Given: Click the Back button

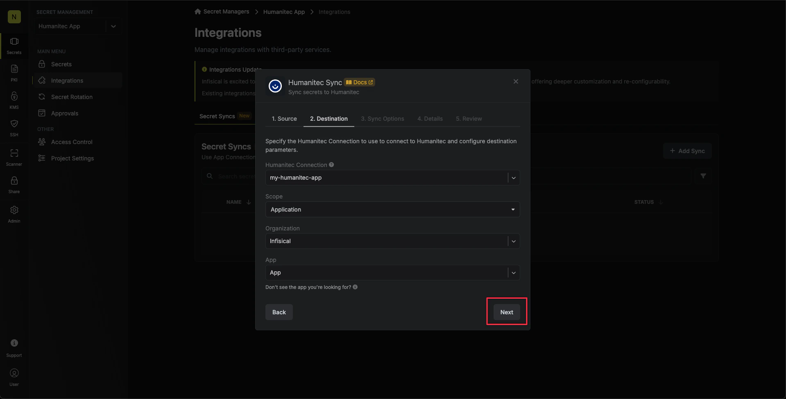Looking at the screenshot, I should point(279,312).
